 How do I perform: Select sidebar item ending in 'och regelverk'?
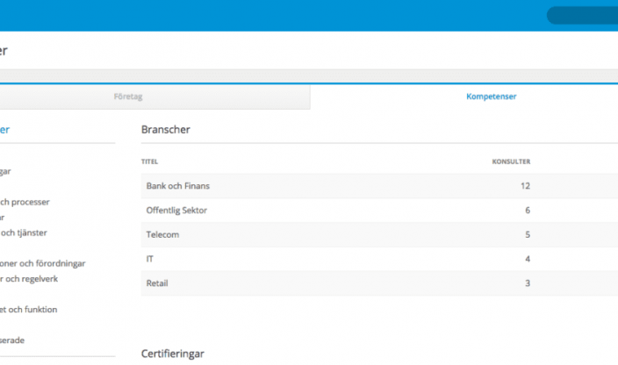click(29, 278)
